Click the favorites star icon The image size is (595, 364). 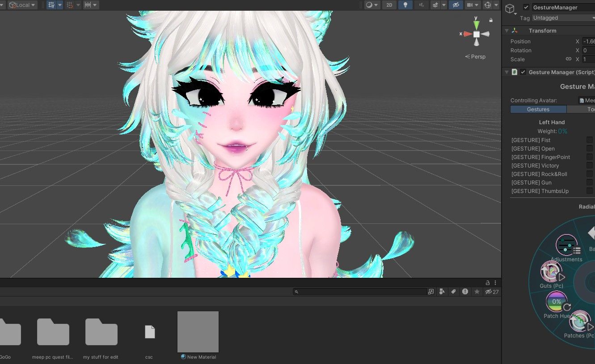click(x=477, y=292)
